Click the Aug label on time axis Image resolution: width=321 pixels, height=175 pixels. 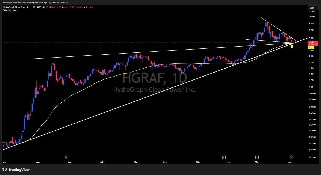pos(38,162)
